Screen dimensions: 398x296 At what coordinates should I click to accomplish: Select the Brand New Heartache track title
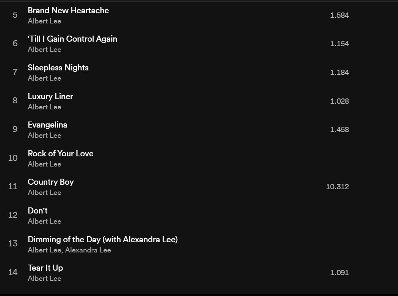tap(68, 11)
